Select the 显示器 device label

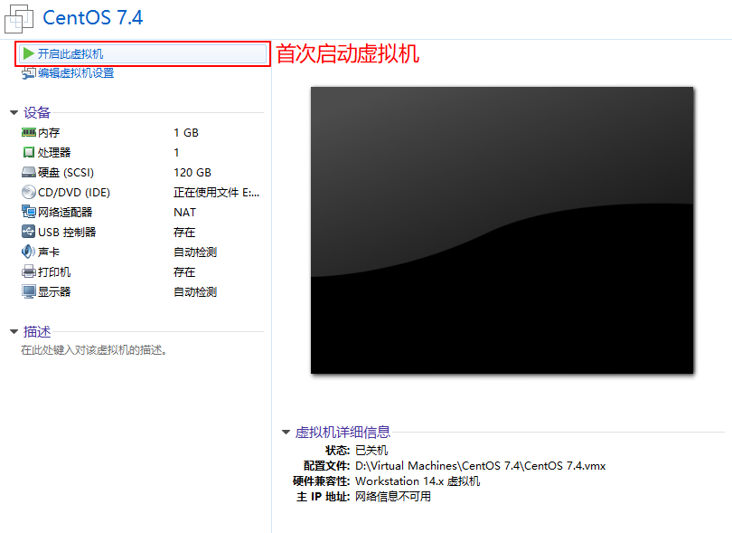pos(54,292)
